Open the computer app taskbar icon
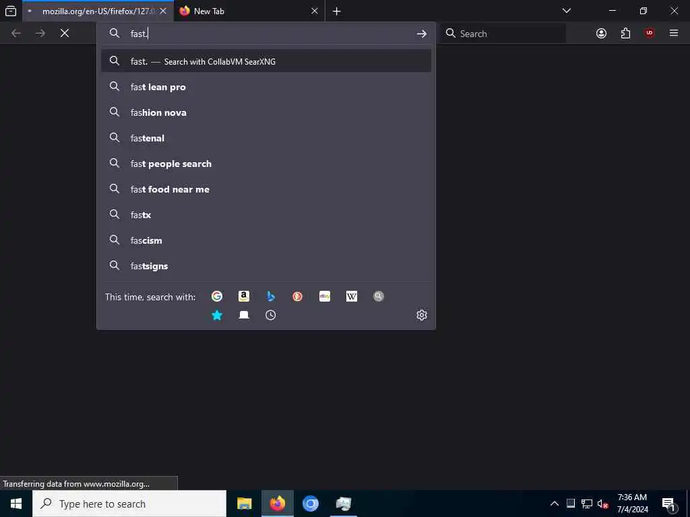Image resolution: width=690 pixels, height=517 pixels. (343, 504)
